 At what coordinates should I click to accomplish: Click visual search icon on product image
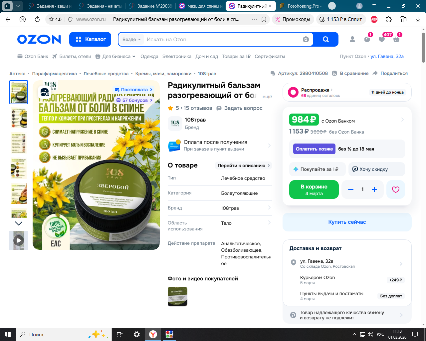[x=45, y=92]
